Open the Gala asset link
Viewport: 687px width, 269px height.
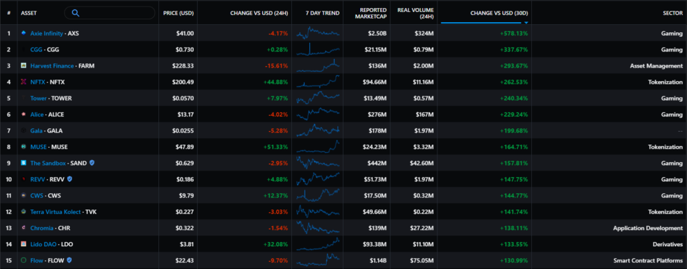38,130
